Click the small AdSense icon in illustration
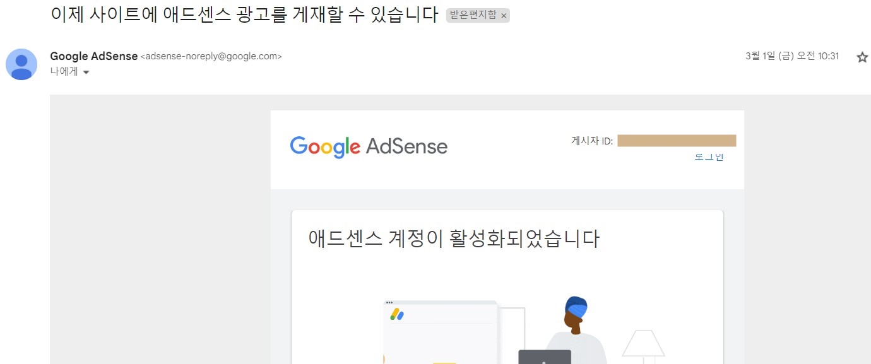 [x=397, y=314]
